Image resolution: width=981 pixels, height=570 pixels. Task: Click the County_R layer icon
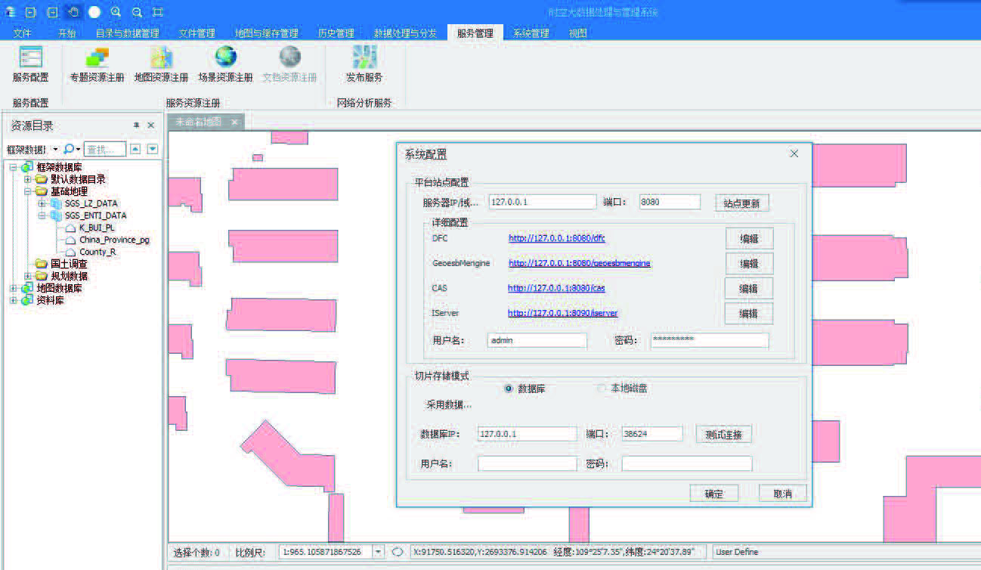pos(70,252)
